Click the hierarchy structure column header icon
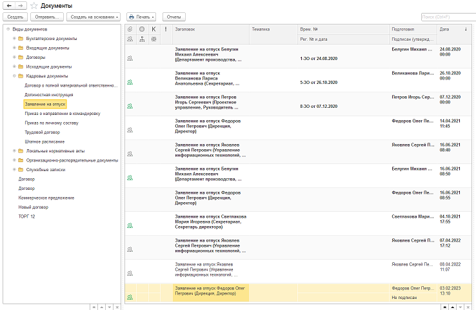Screen dimensions: 476x310 click(x=142, y=39)
